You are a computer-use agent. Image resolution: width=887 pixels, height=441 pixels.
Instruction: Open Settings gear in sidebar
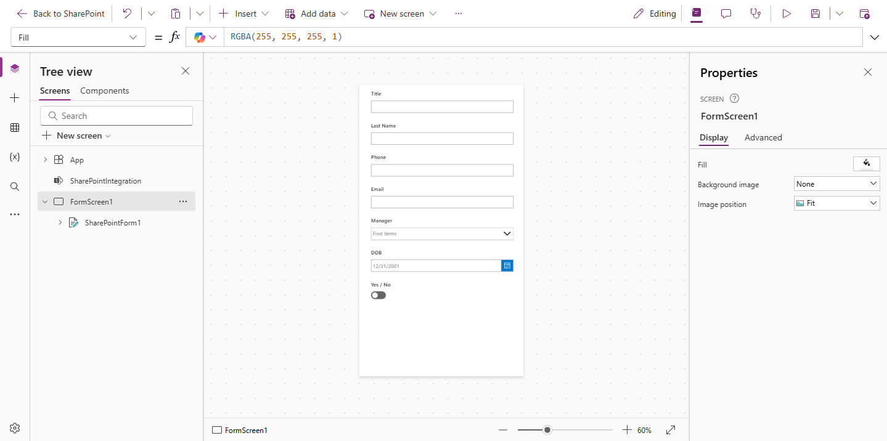coord(15,428)
